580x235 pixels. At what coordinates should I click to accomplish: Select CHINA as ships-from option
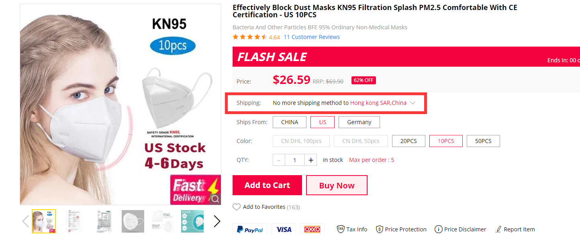pyautogui.click(x=290, y=122)
